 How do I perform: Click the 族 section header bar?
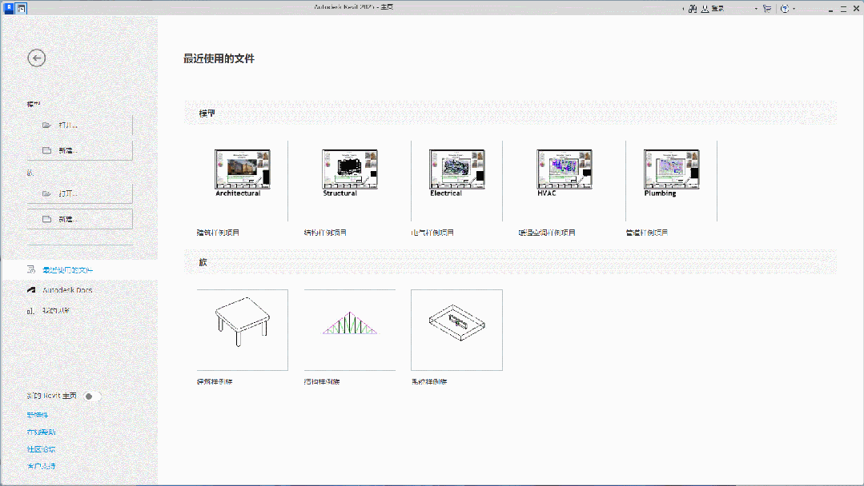(510, 262)
